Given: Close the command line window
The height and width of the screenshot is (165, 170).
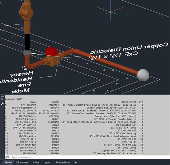Looking at the screenshot, I should tap(2, 99).
